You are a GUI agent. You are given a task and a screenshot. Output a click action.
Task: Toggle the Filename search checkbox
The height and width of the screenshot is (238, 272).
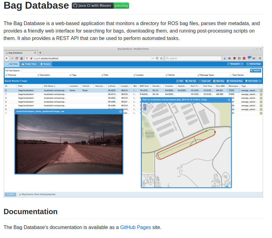pos(6,75)
